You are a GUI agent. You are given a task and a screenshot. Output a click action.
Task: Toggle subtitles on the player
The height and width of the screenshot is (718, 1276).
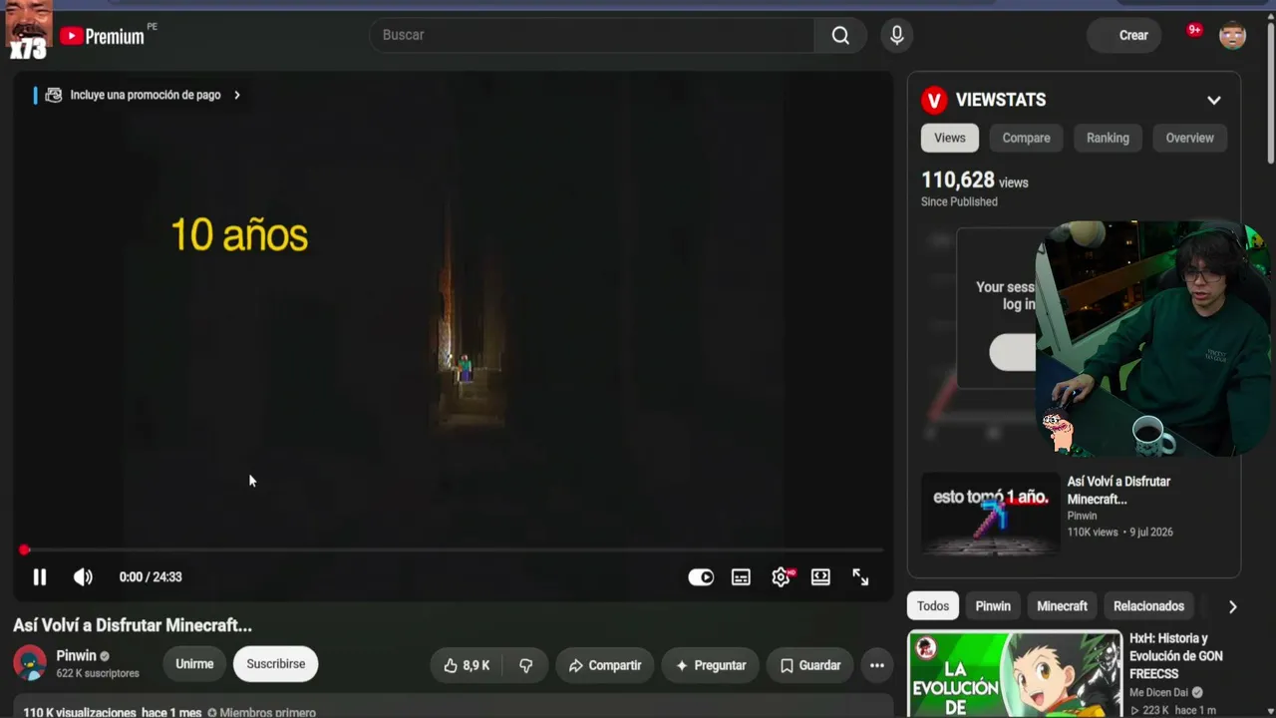pyautogui.click(x=741, y=577)
